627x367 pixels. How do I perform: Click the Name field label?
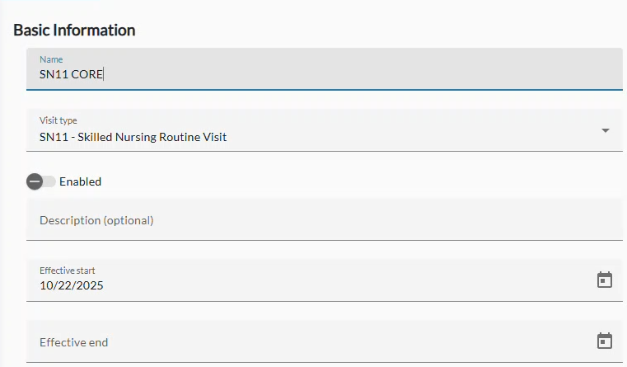(x=51, y=59)
